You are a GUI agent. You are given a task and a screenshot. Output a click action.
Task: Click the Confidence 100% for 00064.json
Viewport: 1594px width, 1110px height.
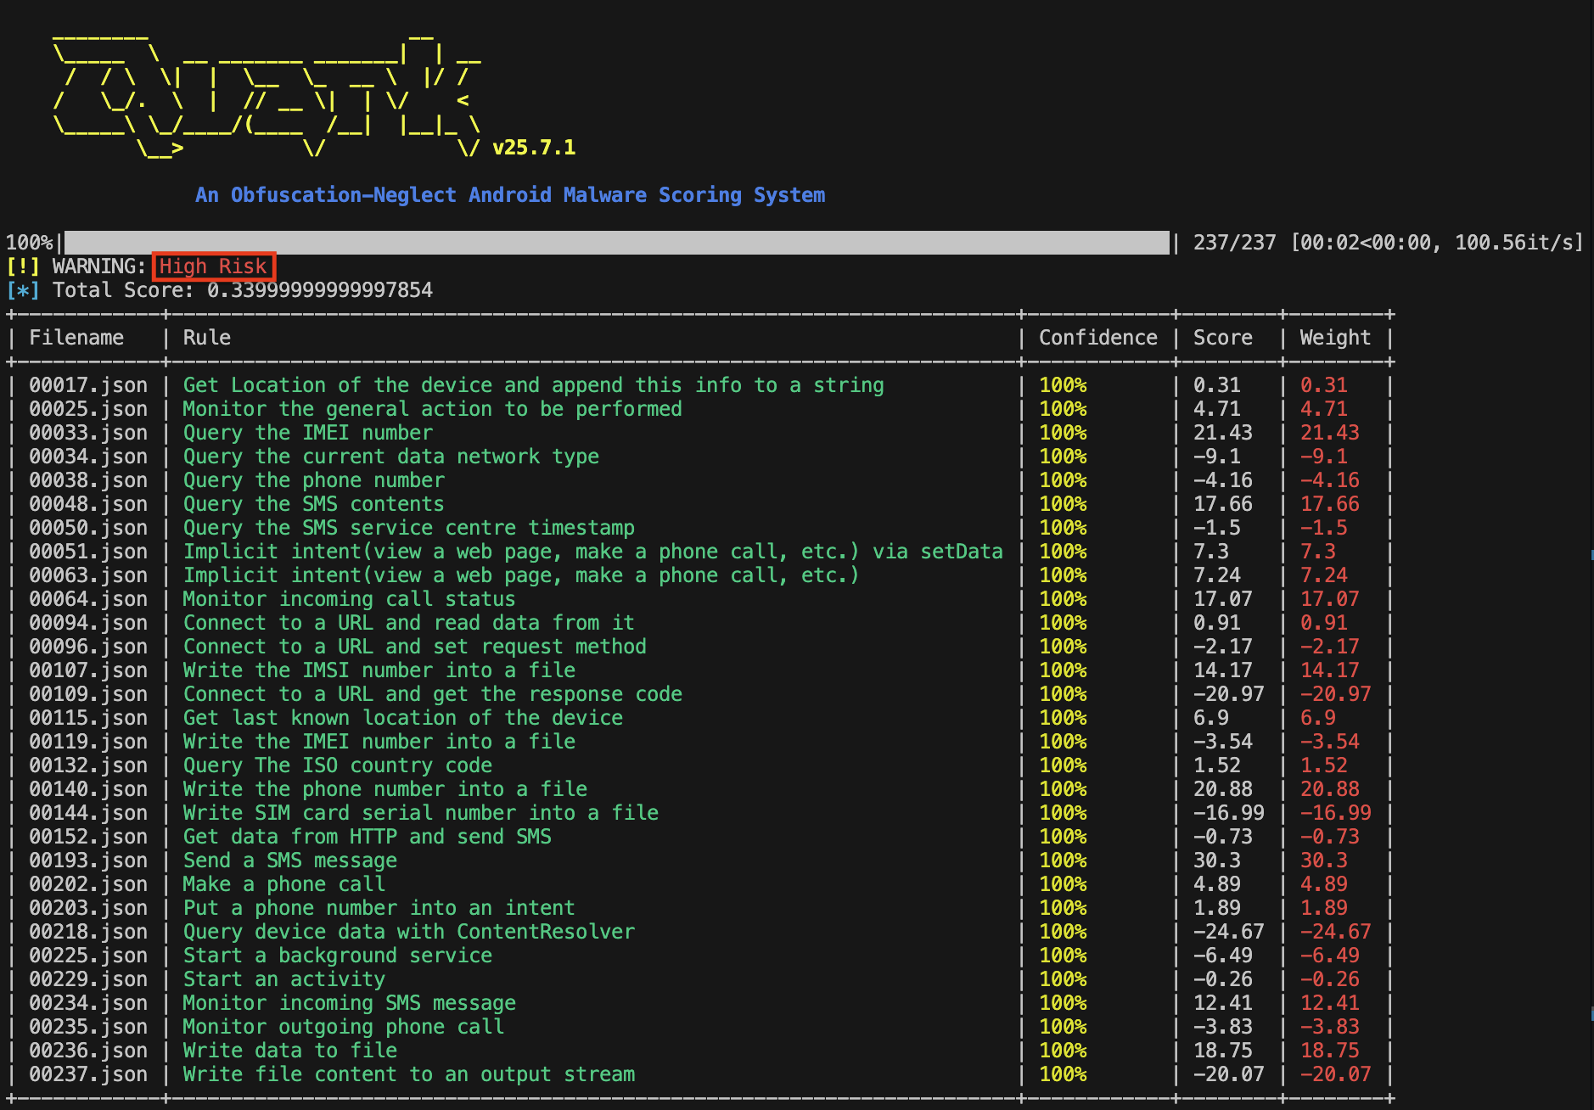click(1063, 599)
